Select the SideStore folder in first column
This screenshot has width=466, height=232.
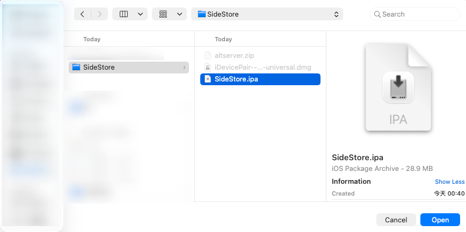[x=129, y=68]
